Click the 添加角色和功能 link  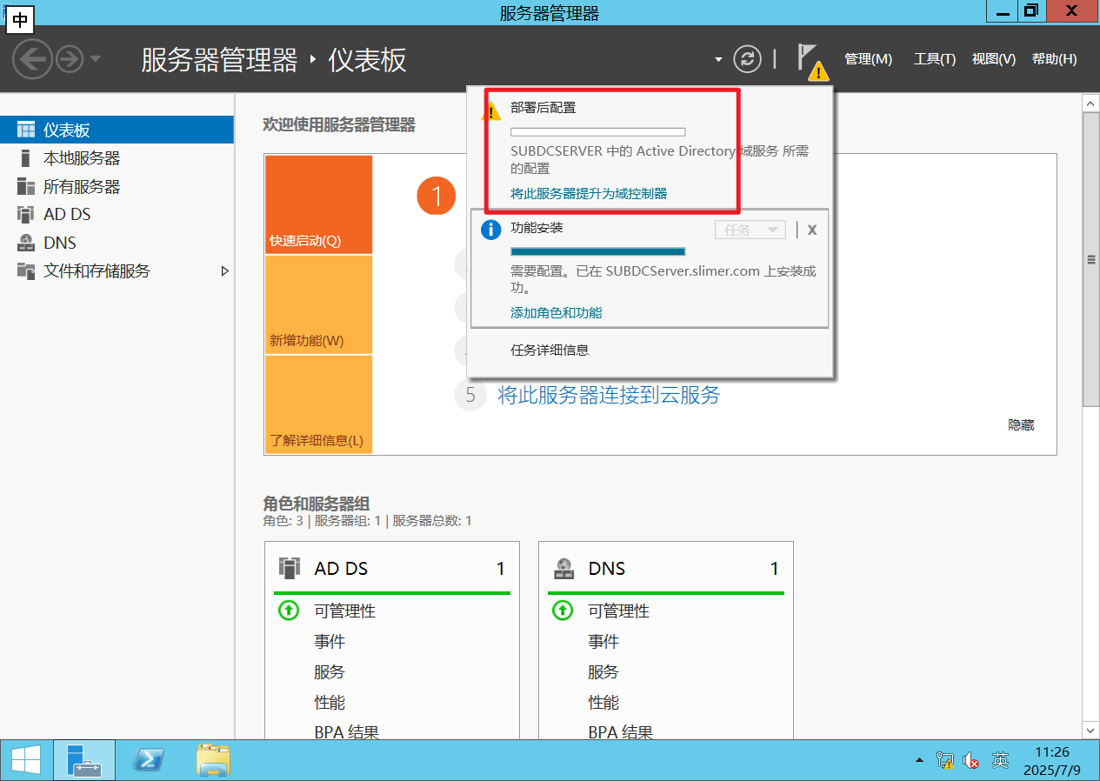(x=556, y=312)
